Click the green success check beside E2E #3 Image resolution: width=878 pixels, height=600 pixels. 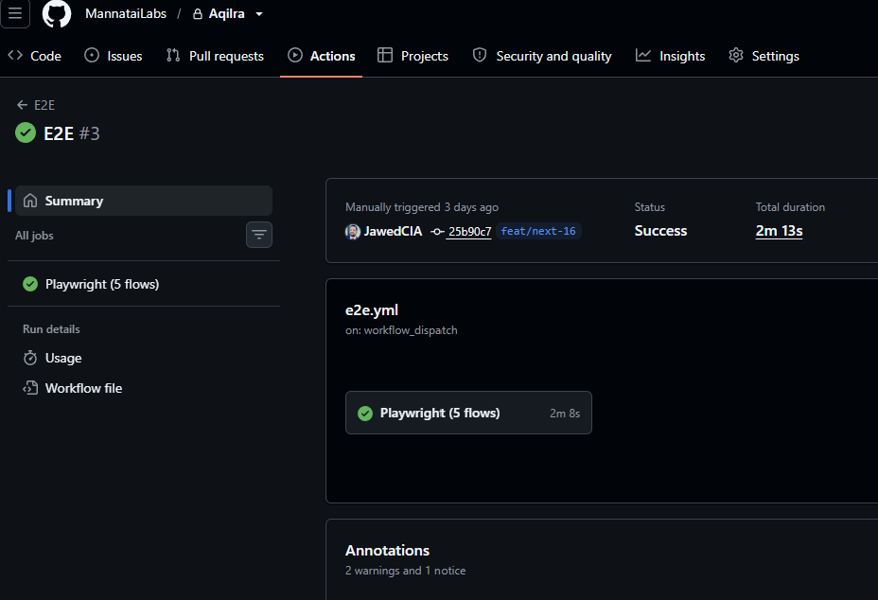[26, 132]
